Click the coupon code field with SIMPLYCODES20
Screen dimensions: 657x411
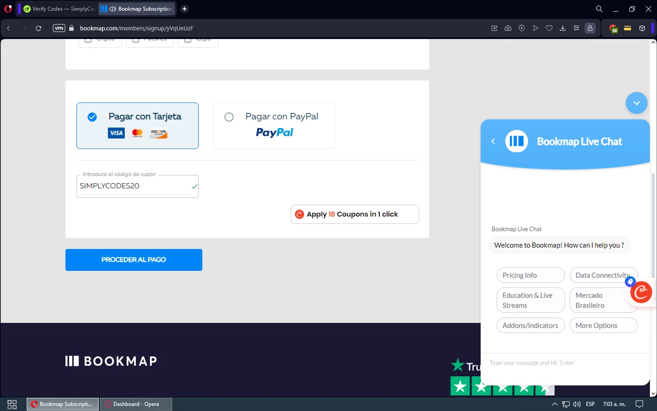(x=138, y=186)
